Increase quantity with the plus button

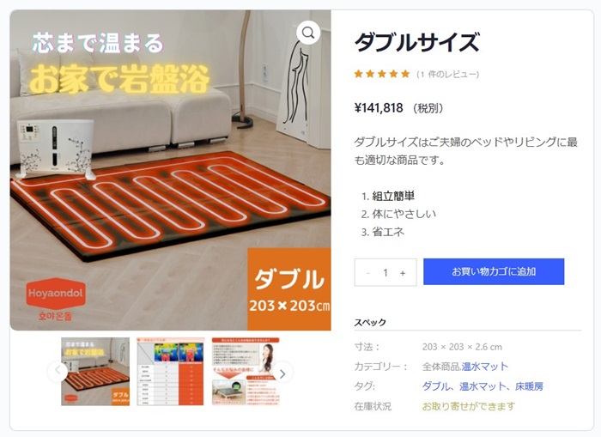403,273
